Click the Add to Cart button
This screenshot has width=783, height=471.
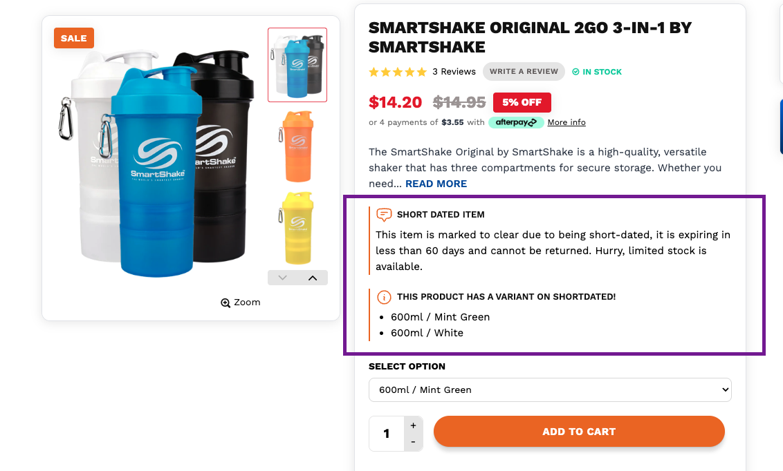(579, 432)
